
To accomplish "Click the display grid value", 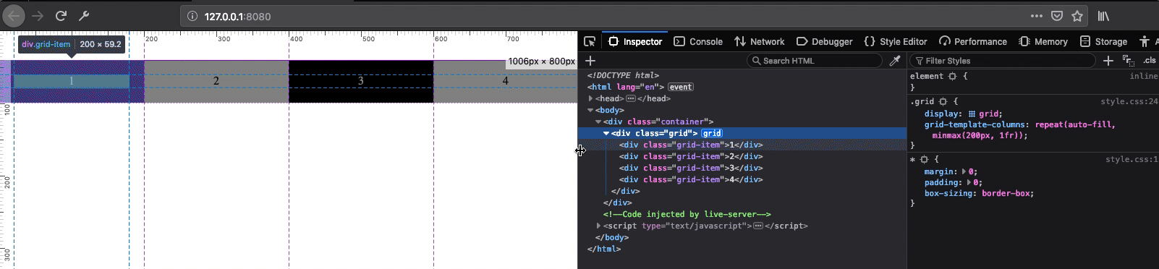I will [989, 114].
